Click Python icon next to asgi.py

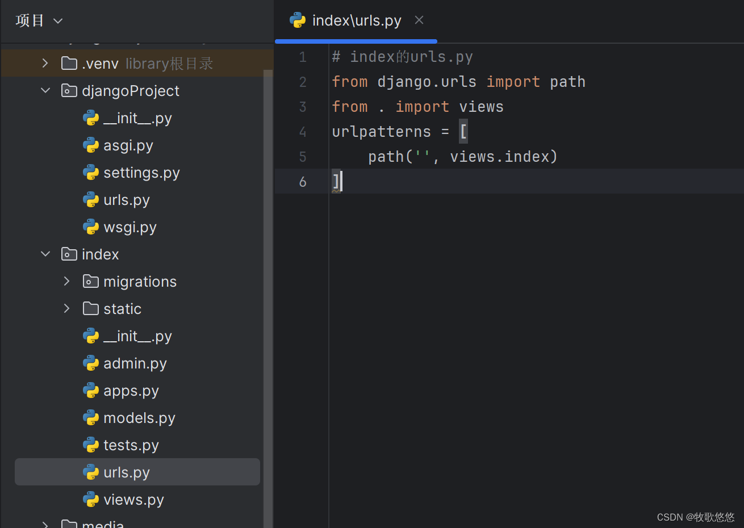point(91,145)
